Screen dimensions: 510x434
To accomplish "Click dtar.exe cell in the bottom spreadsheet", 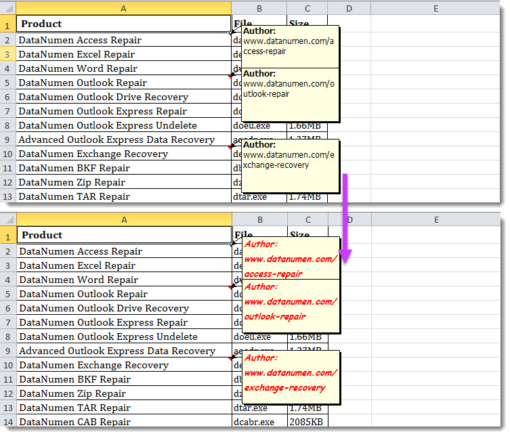I will coord(260,408).
